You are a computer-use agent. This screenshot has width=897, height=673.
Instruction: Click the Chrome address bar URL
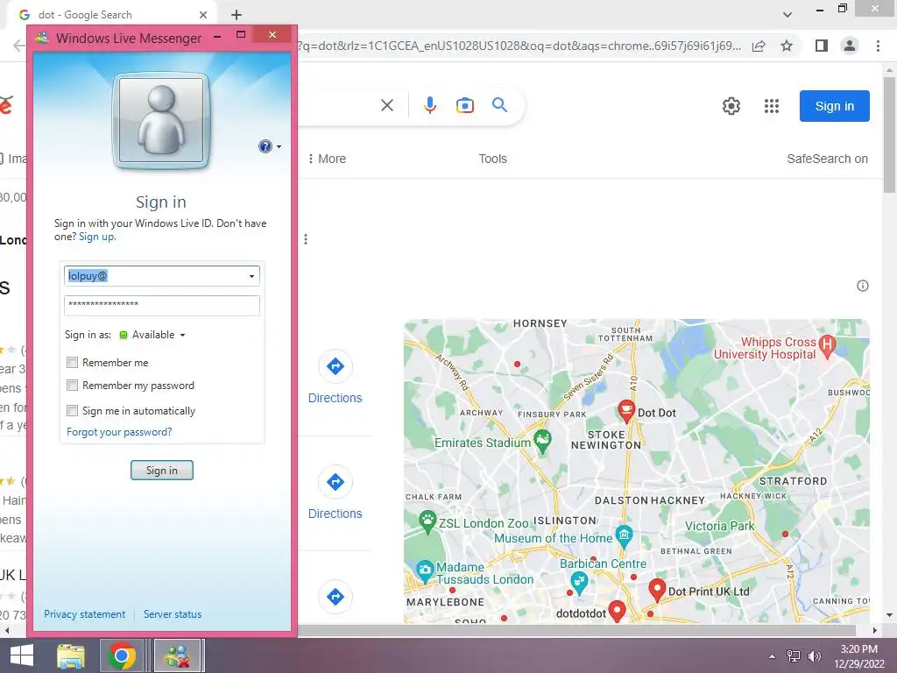click(519, 46)
